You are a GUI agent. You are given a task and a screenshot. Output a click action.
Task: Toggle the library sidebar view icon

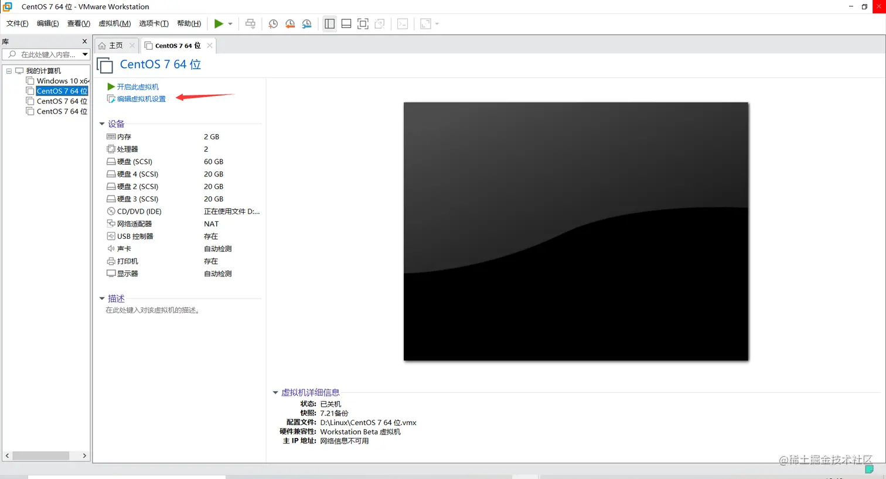click(x=330, y=23)
